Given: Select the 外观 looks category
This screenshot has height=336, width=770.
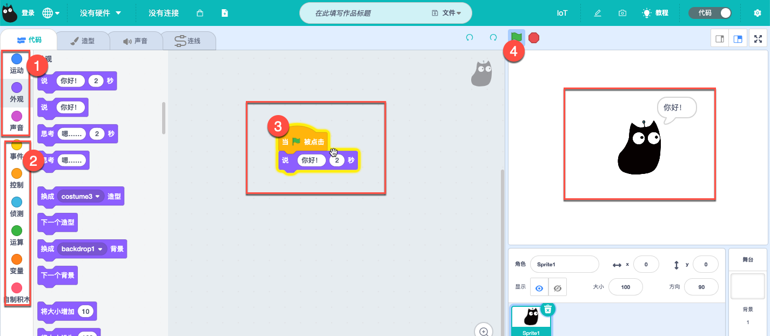Looking at the screenshot, I should tap(17, 92).
